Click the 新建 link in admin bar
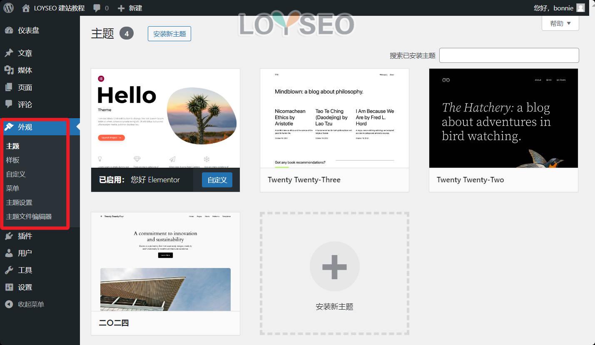The width and height of the screenshot is (595, 345). click(135, 8)
